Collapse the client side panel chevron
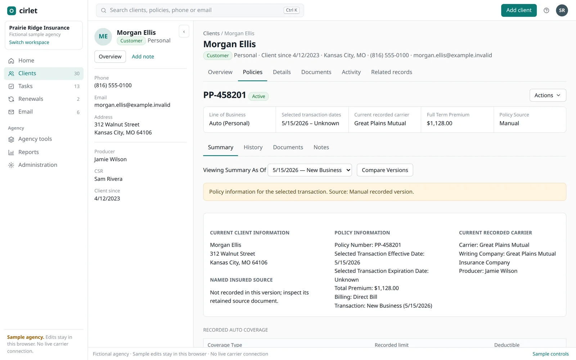 pos(184,32)
